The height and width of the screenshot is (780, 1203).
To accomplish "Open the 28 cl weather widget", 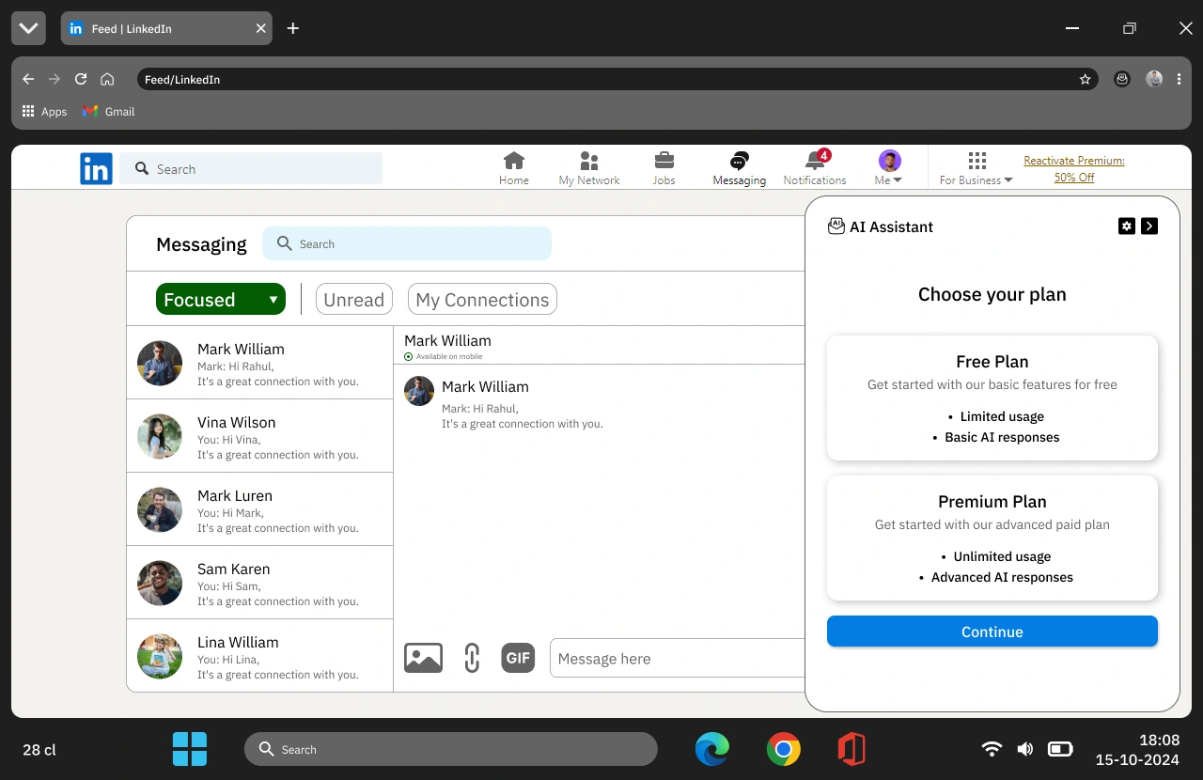I will pyautogui.click(x=39, y=749).
